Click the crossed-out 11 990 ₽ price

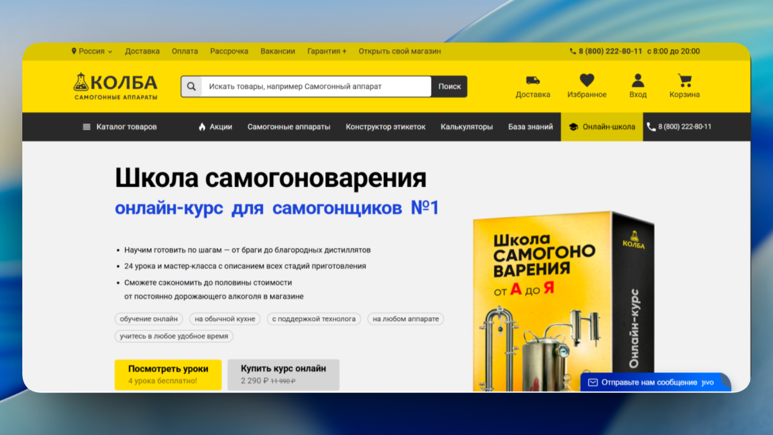point(283,381)
